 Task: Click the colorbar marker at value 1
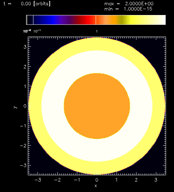(x=96, y=20)
